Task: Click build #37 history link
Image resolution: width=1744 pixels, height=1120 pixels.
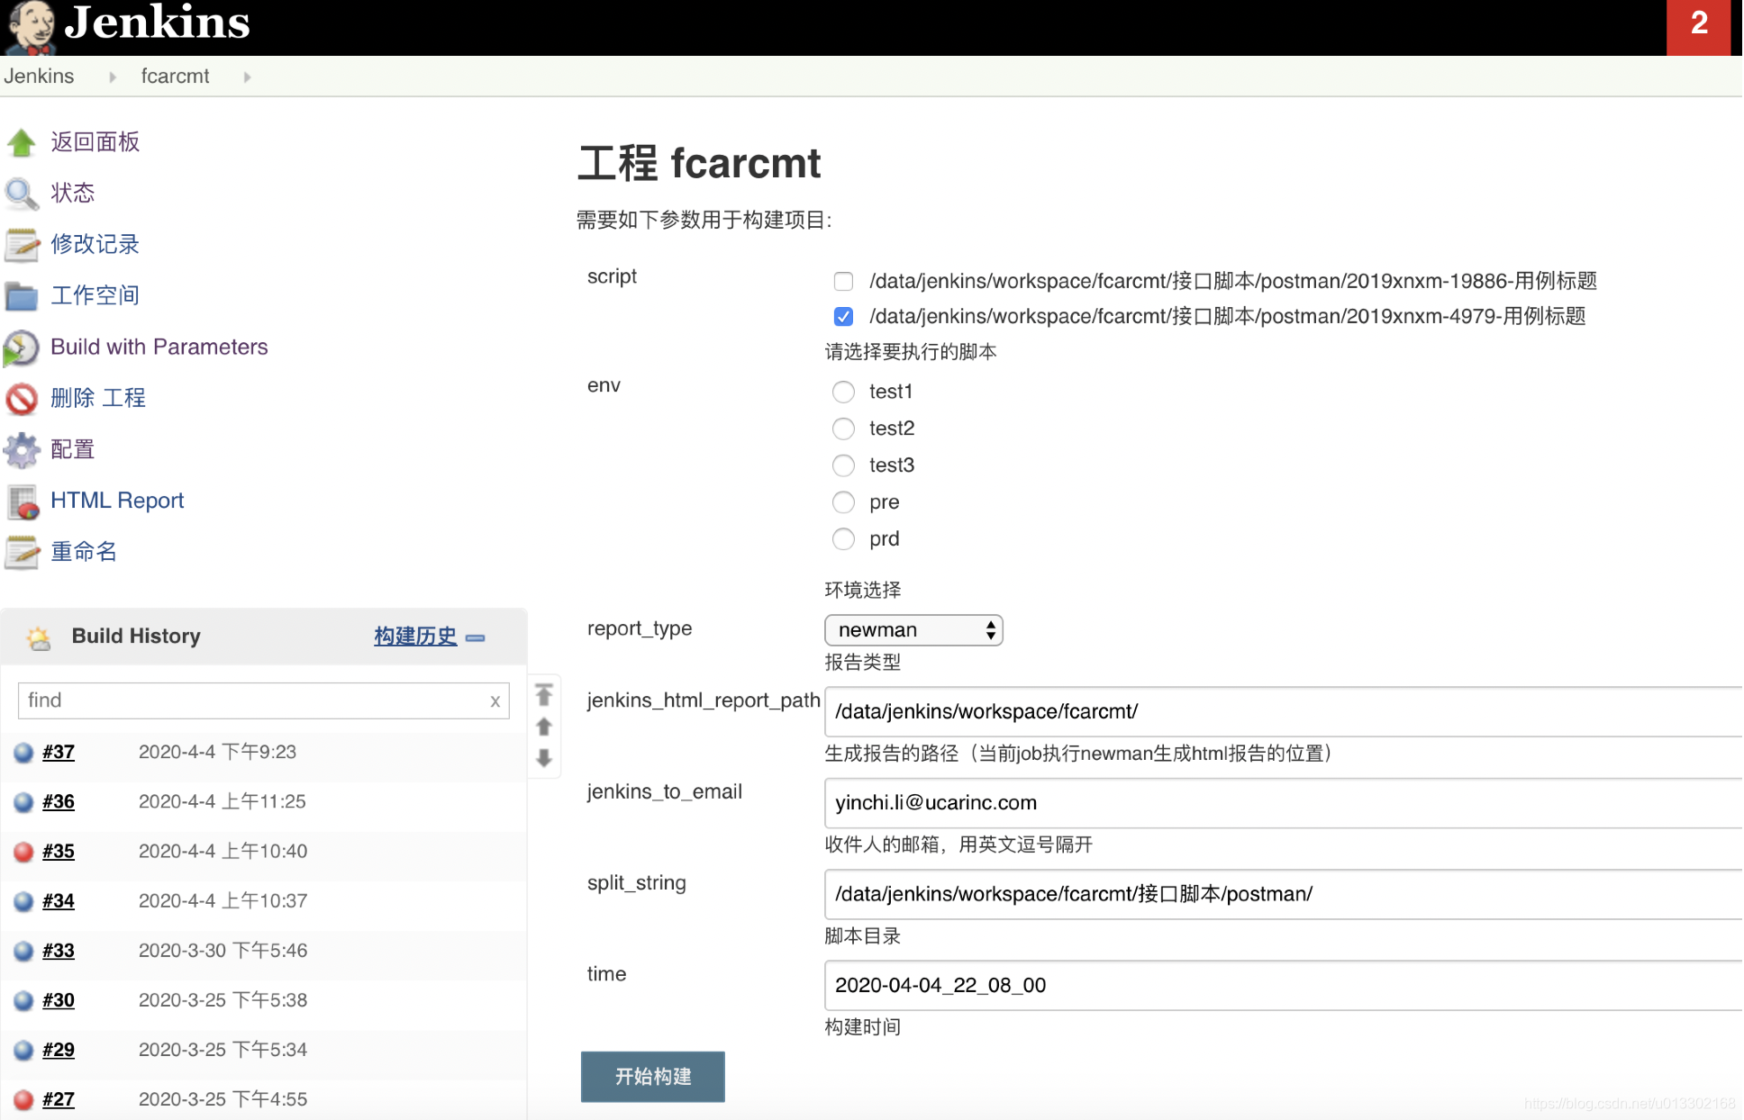Action: (x=59, y=751)
